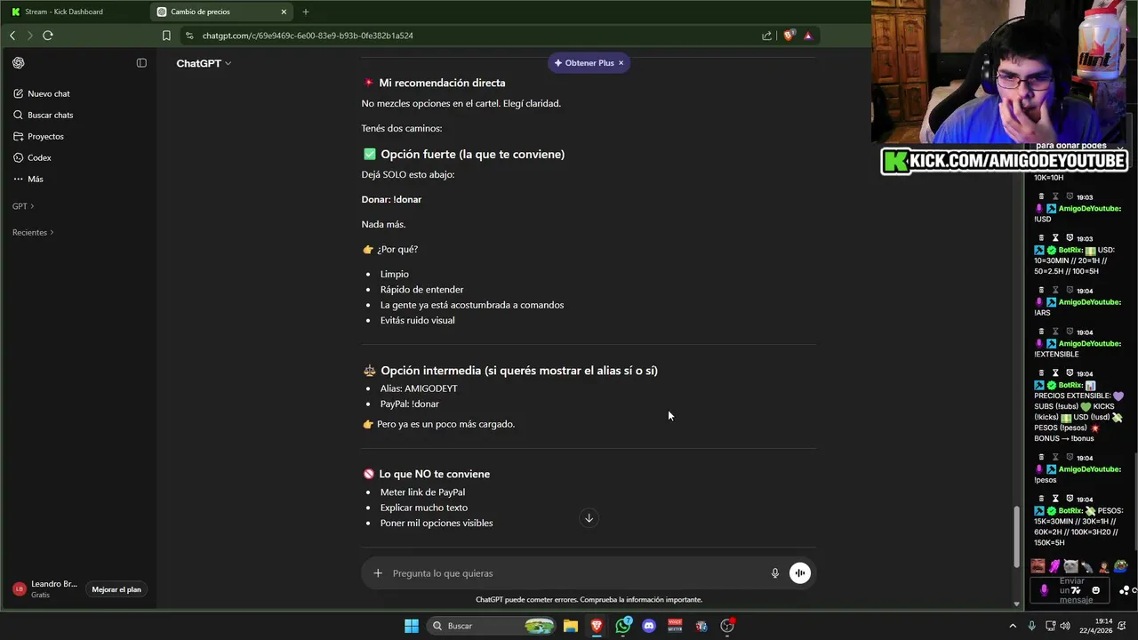Go back in the browser
Viewport: 1138px width, 640px height.
[12, 36]
